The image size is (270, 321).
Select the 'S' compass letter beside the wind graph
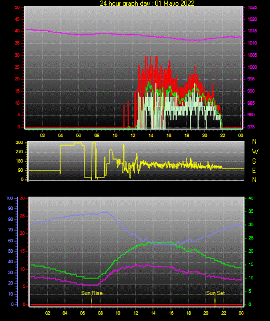point(254,161)
